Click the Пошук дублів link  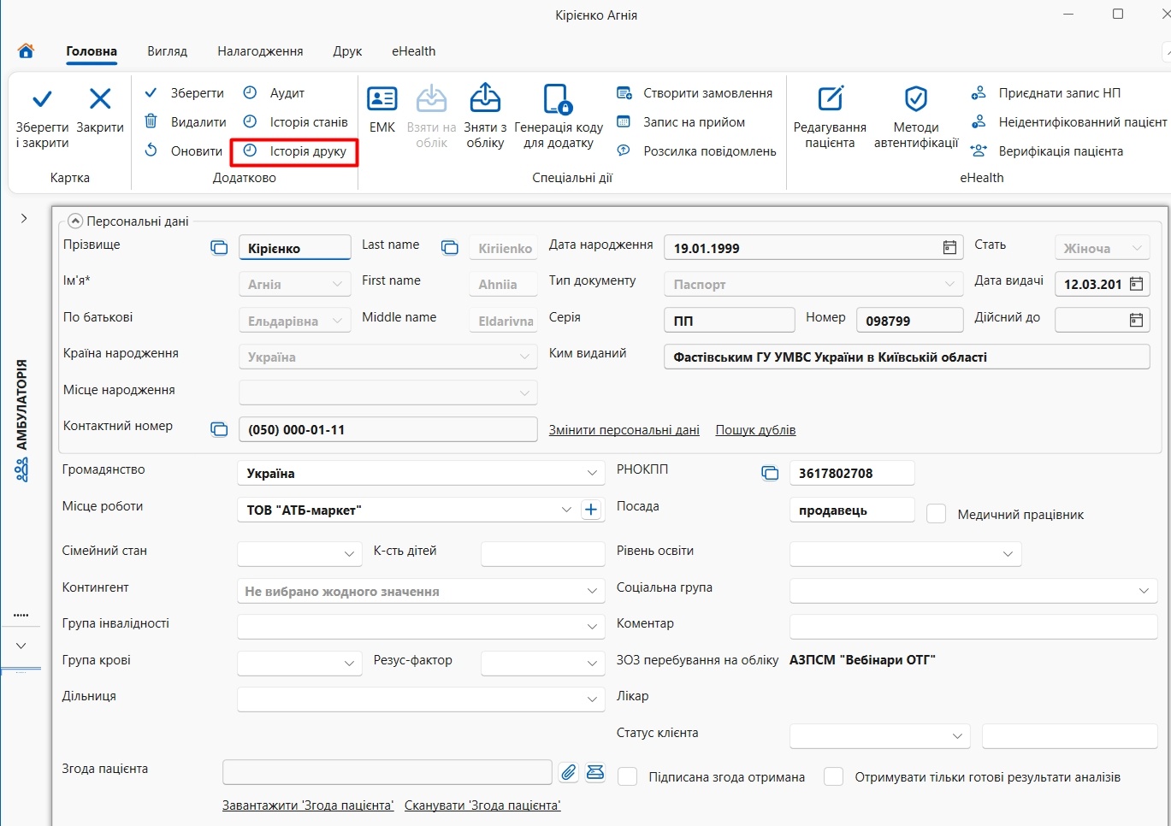[756, 430]
